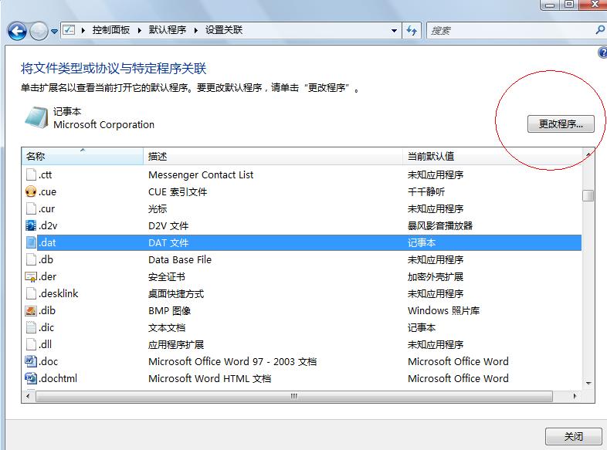Click the 'D2V 文件' description
607x450 pixels.
point(168,226)
